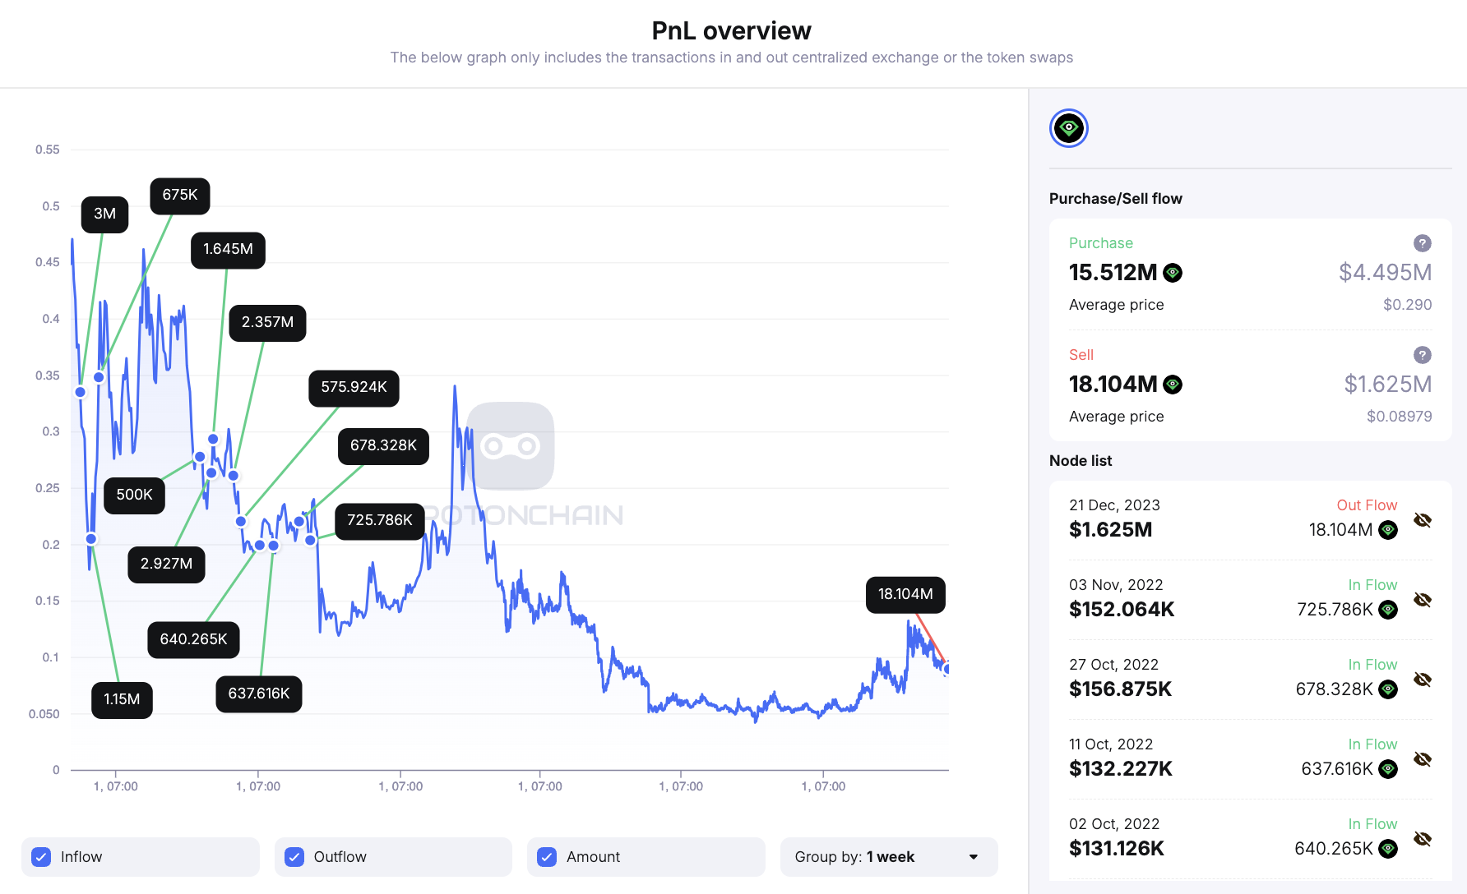Click the 575.924K chart annotation
Image resolution: width=1467 pixels, height=894 pixels.
pyautogui.click(x=354, y=387)
